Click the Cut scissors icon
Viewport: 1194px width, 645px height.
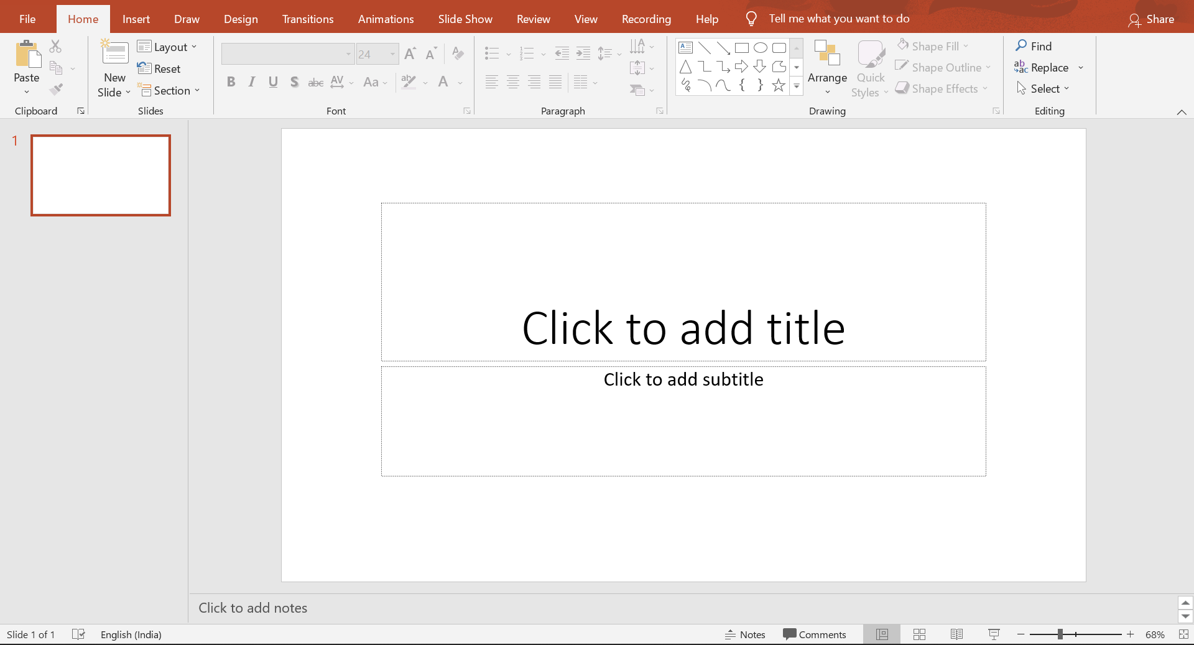pos(55,46)
